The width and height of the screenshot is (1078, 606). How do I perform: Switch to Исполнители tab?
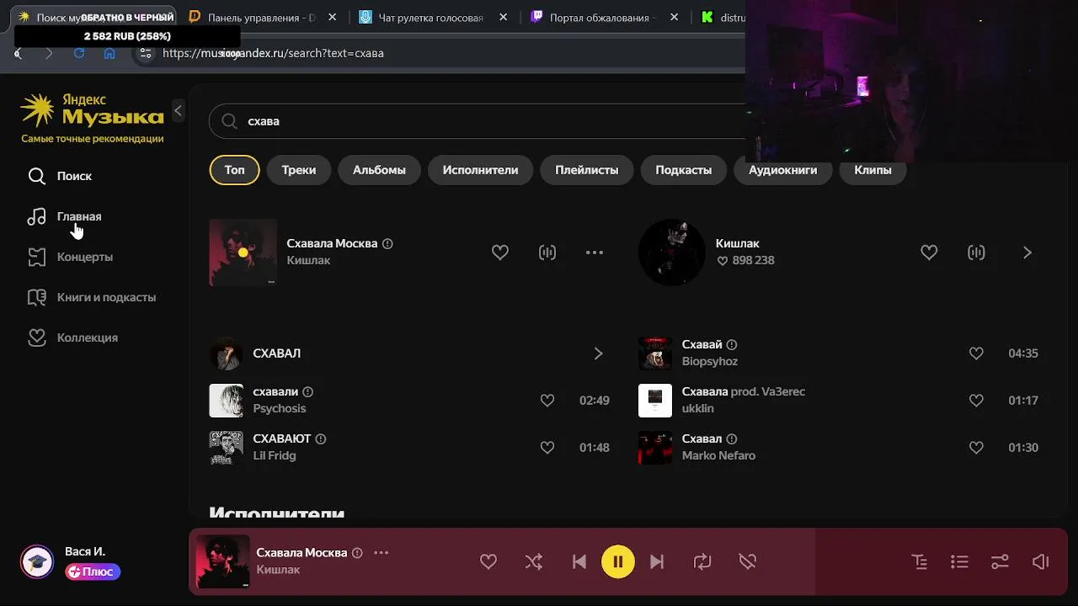(x=480, y=170)
